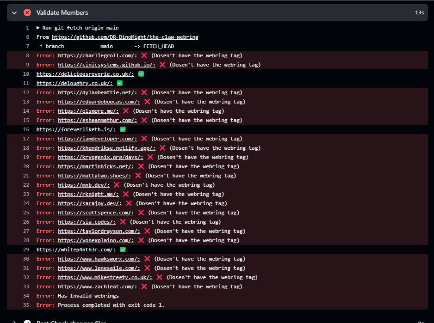
Task: Expand the 'Run git fetch origin main' triangle
Action: click(38, 28)
